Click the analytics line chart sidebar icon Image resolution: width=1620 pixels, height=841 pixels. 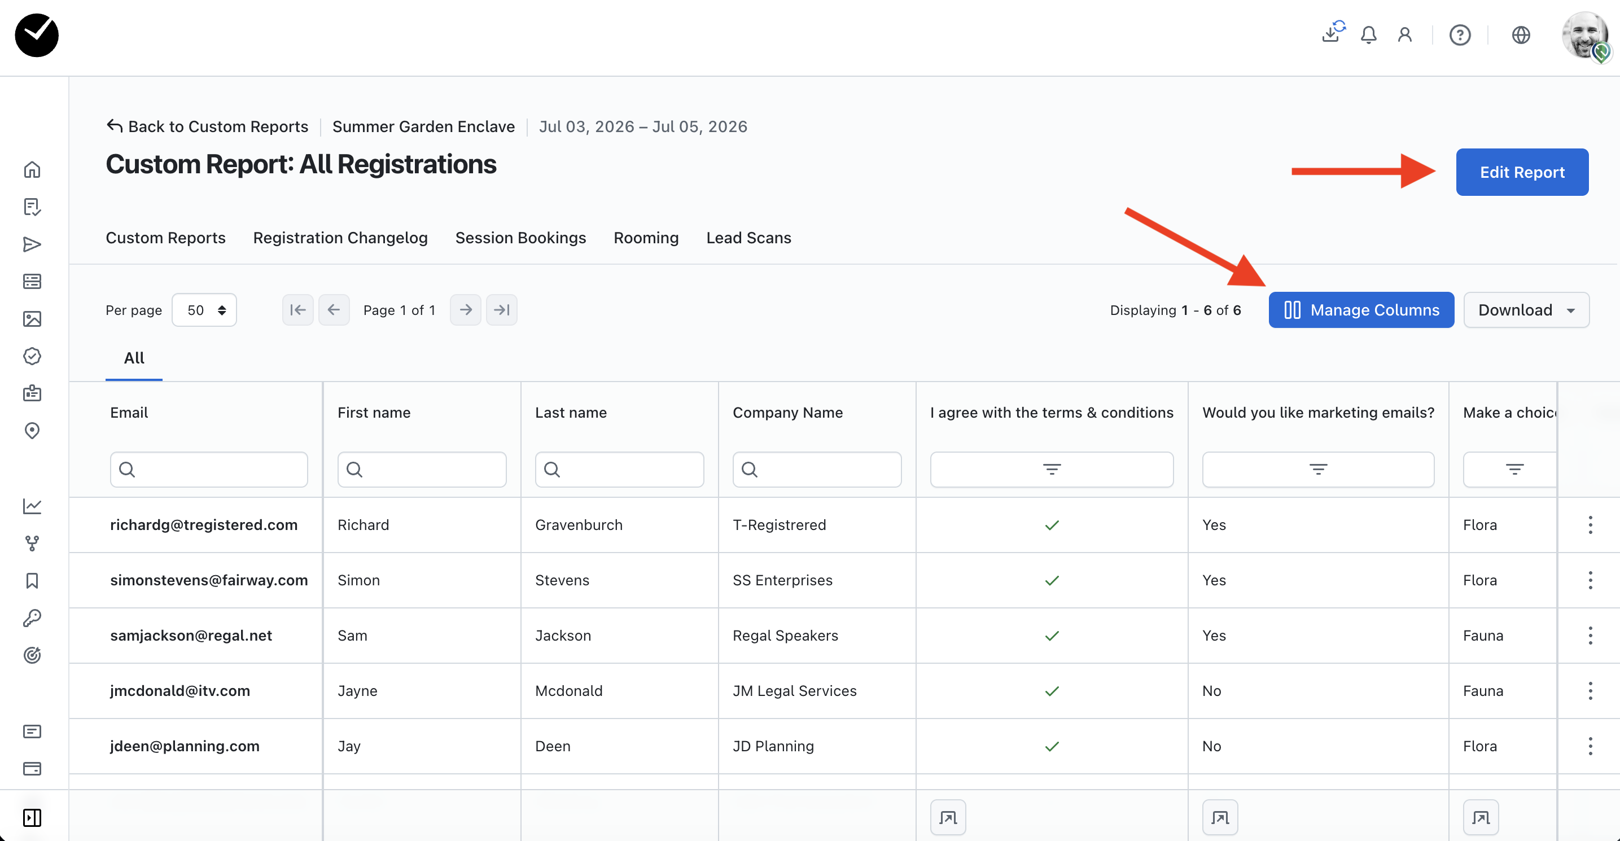pos(32,506)
